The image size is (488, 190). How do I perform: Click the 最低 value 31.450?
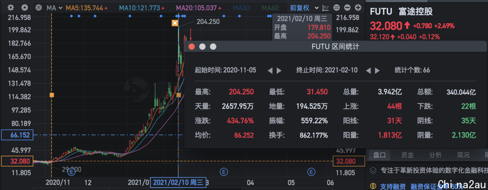[317, 92]
